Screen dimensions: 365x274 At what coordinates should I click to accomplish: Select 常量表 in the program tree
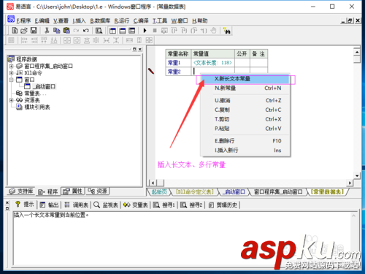click(x=32, y=94)
